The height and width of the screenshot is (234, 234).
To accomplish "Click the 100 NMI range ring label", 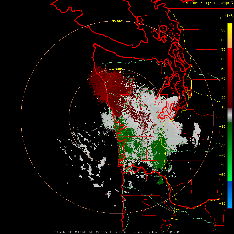I will coord(117,21).
